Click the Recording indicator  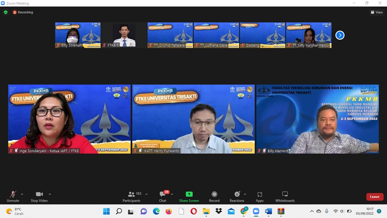click(x=23, y=12)
